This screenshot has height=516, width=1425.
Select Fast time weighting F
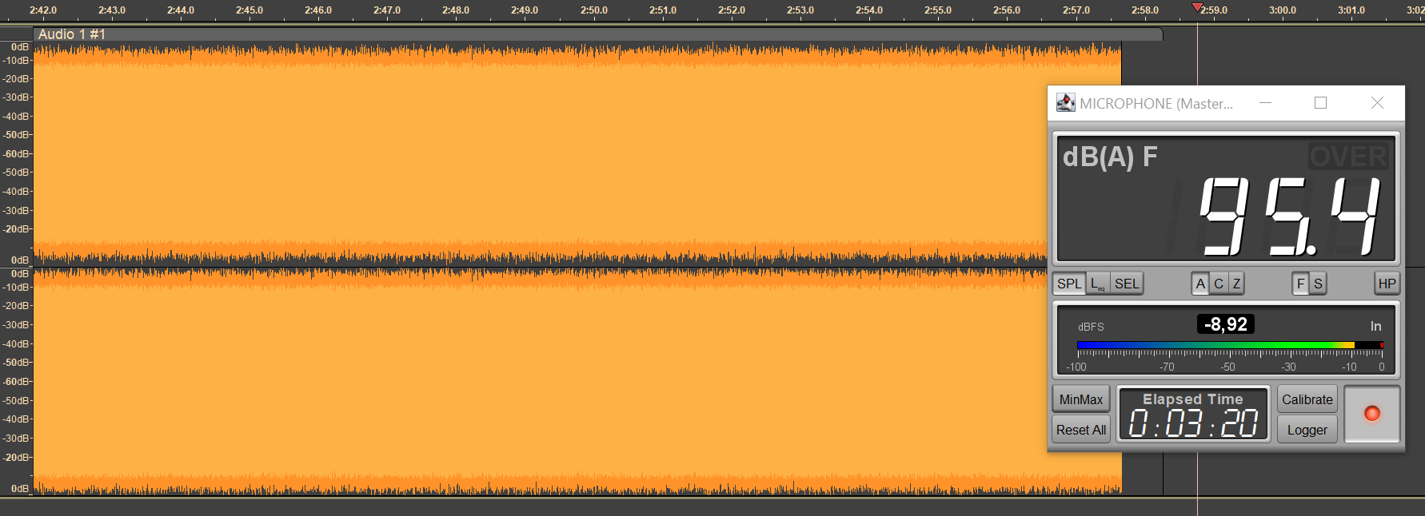[1300, 284]
